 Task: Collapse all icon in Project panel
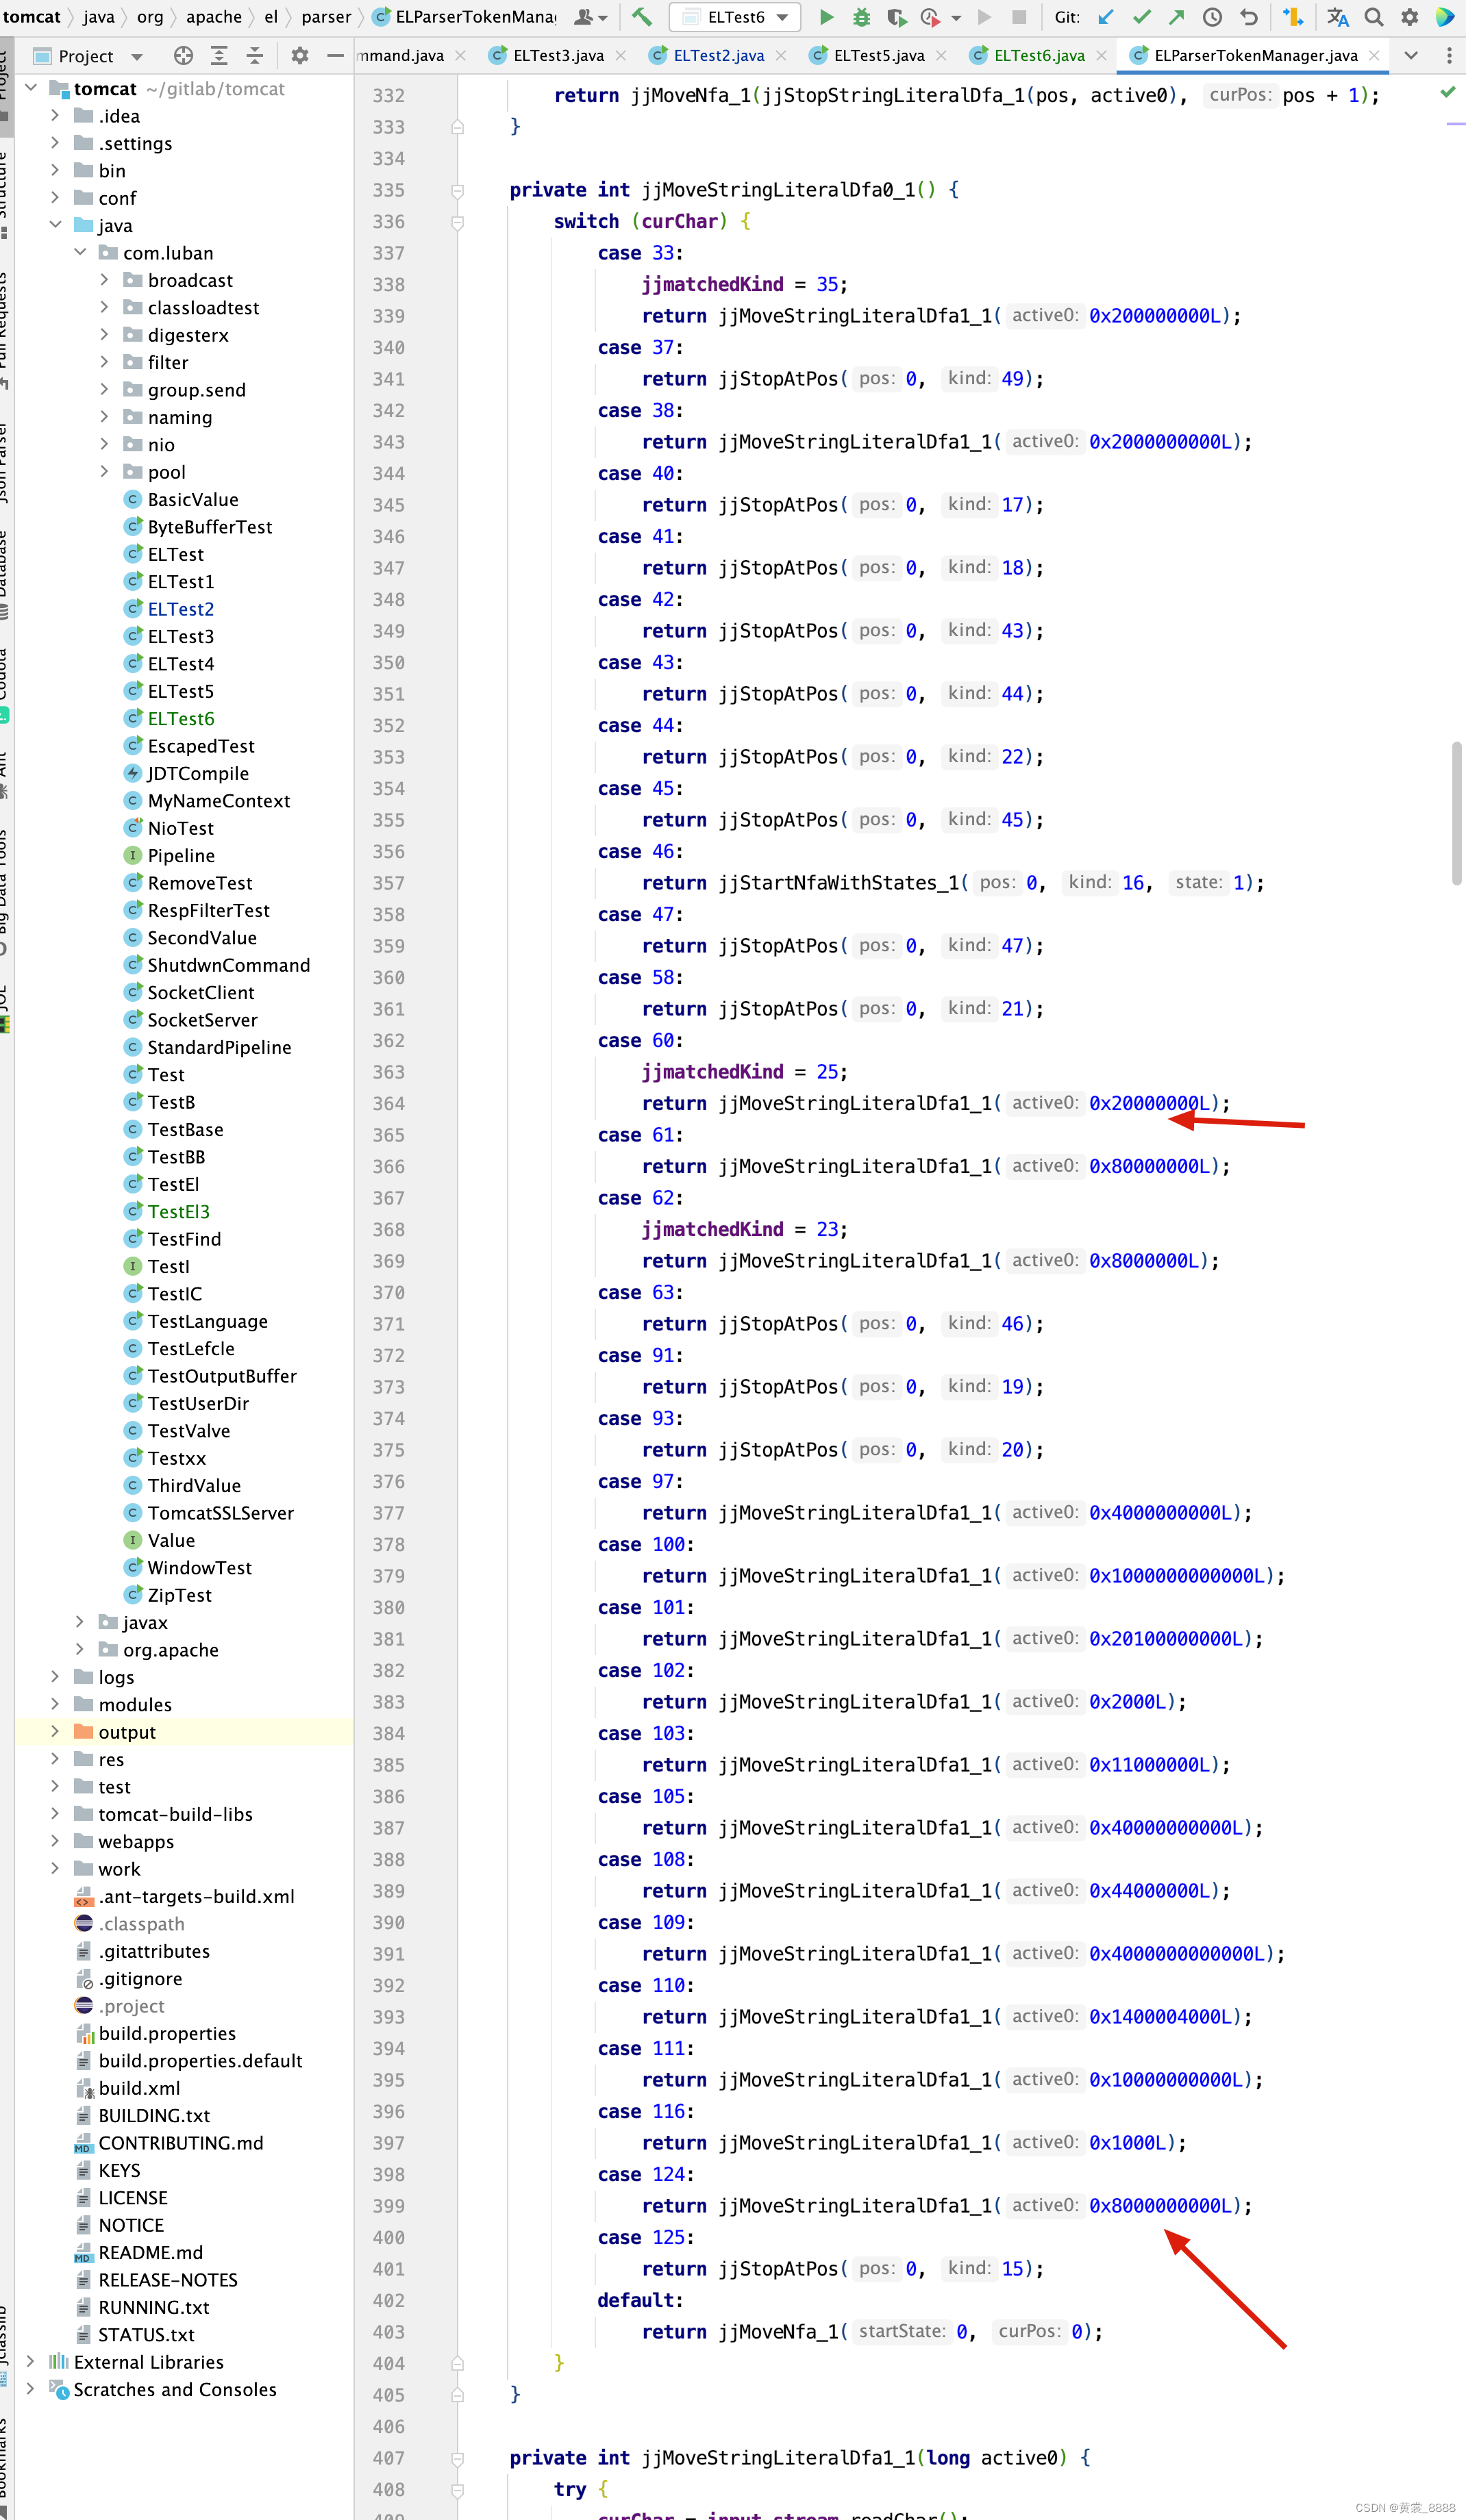click(x=255, y=56)
